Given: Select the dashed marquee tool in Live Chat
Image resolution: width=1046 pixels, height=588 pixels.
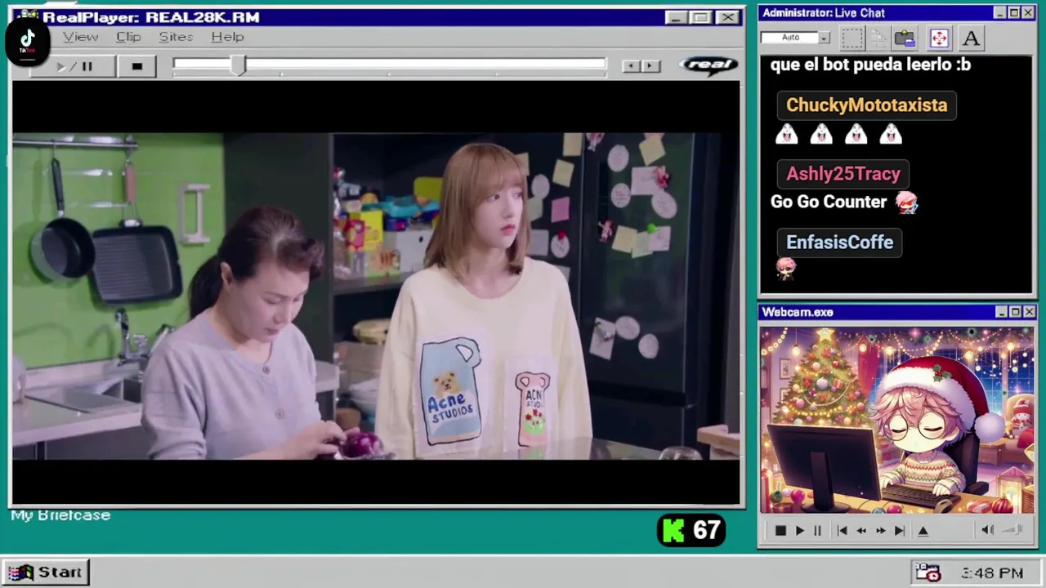Looking at the screenshot, I should click(852, 38).
